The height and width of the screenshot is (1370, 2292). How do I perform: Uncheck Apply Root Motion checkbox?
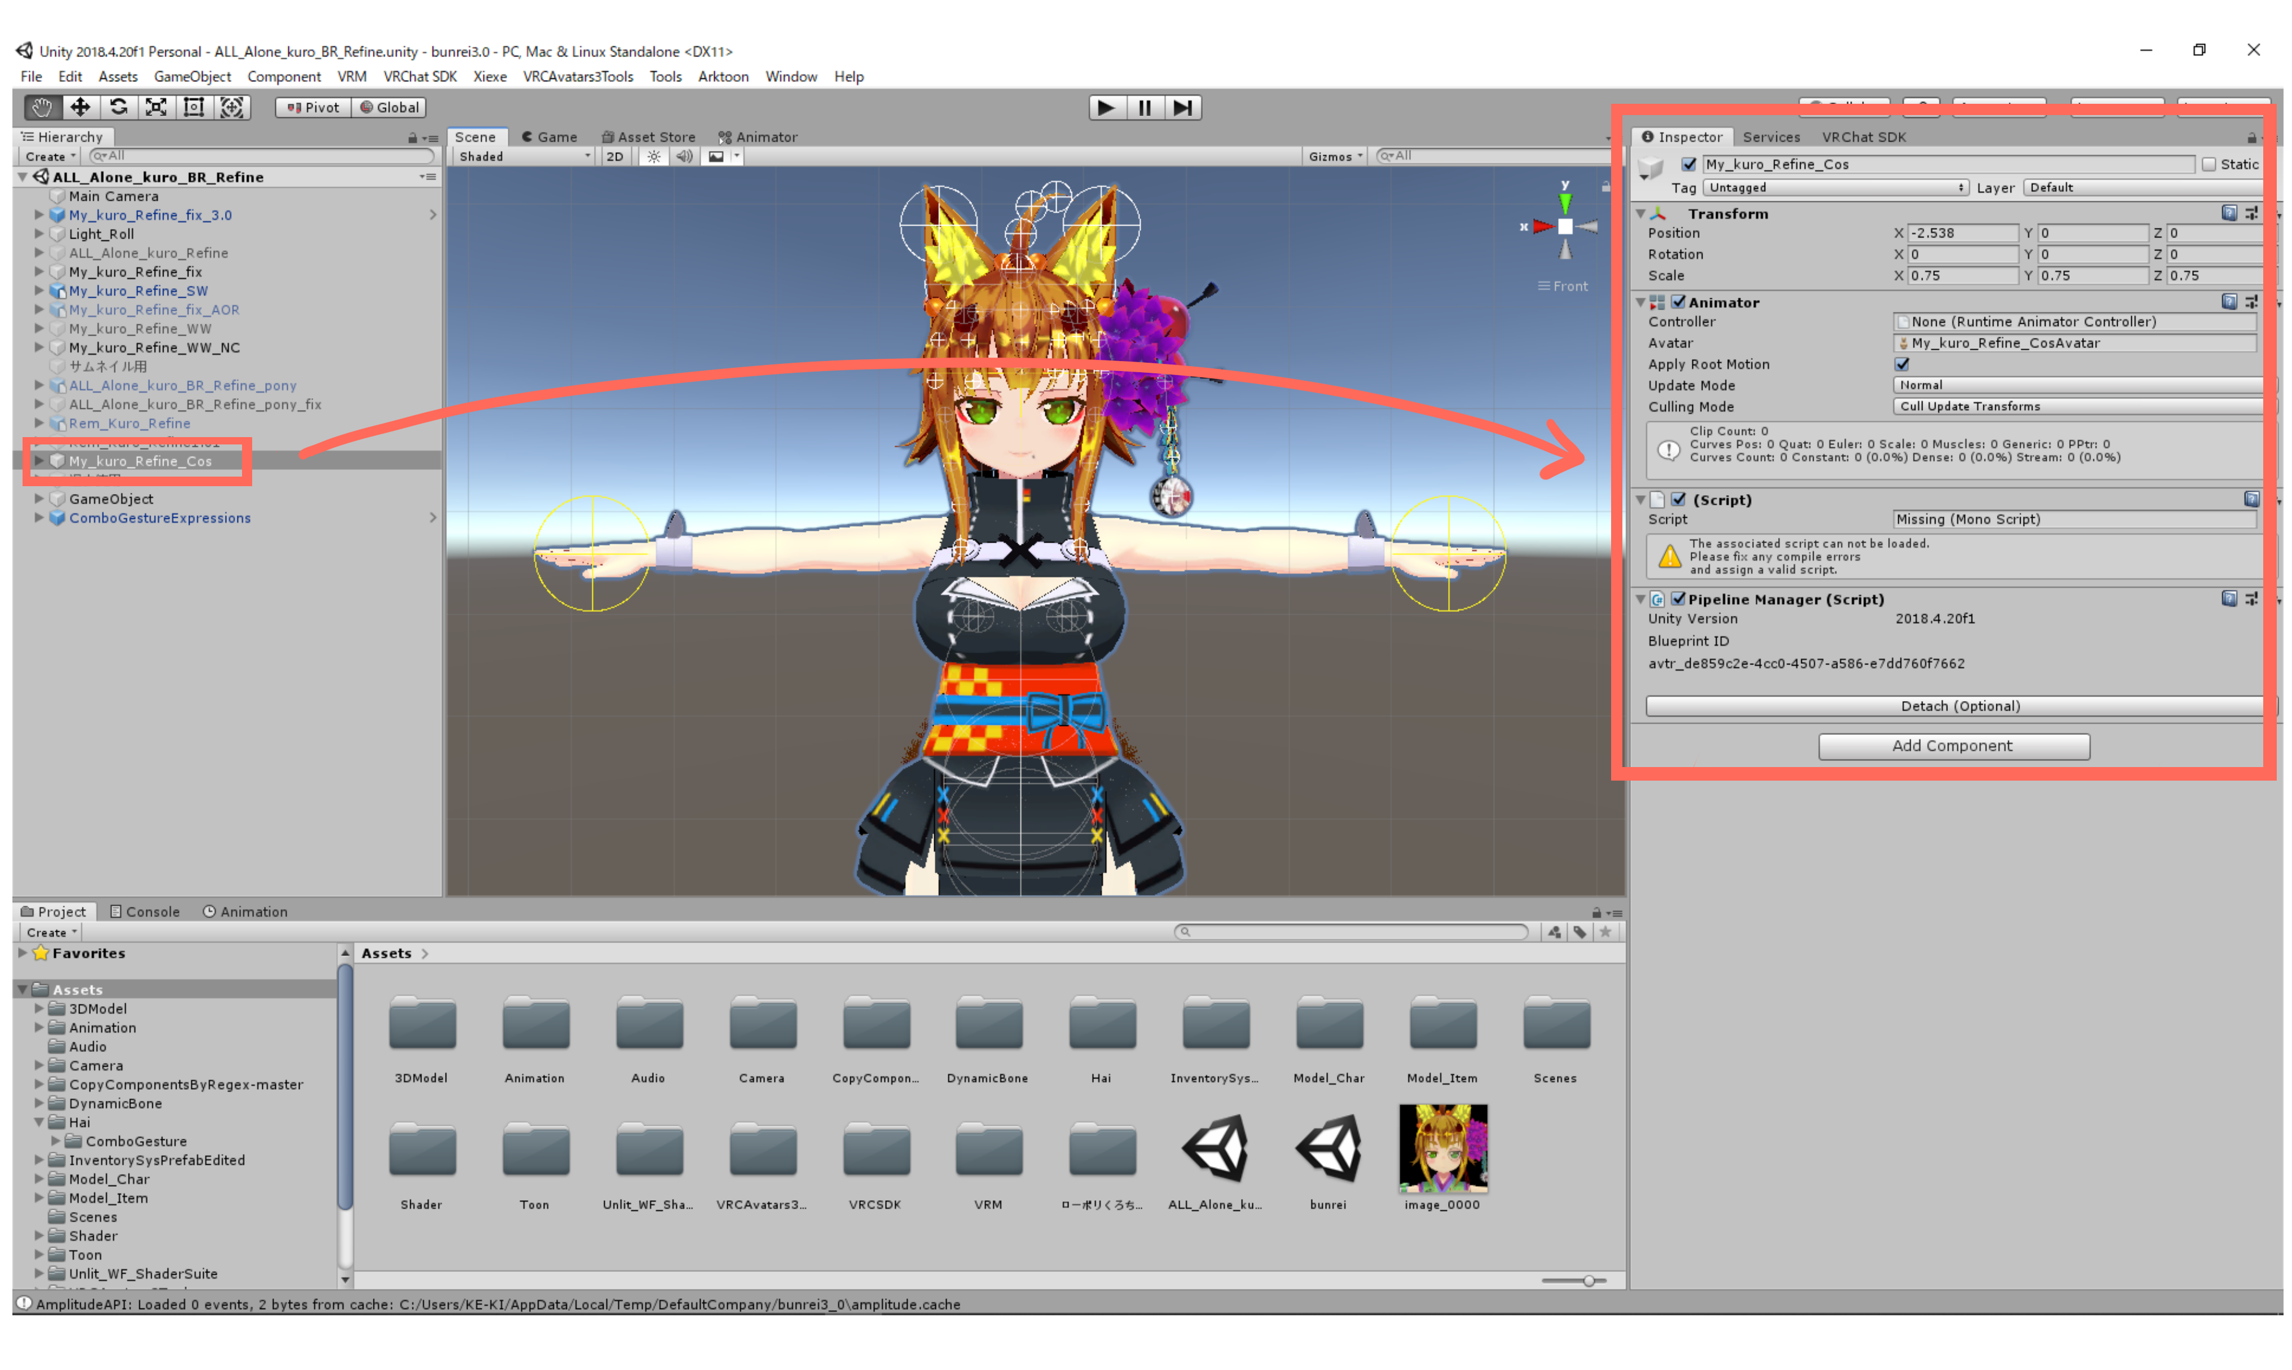(1902, 365)
